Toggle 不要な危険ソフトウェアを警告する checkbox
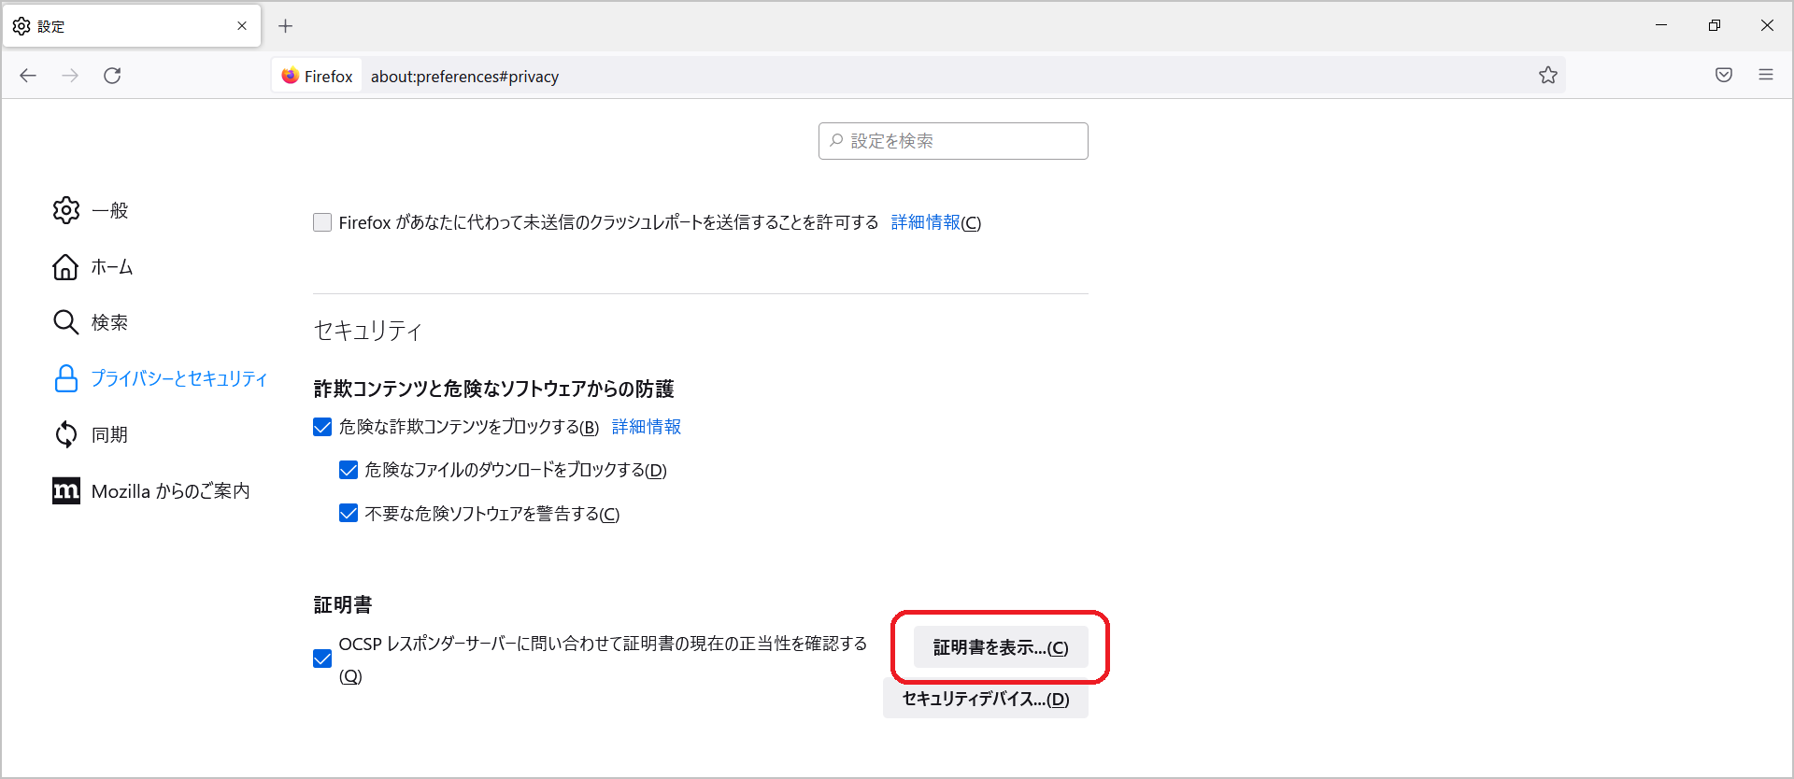Screen dimensions: 1794x779 [349, 514]
